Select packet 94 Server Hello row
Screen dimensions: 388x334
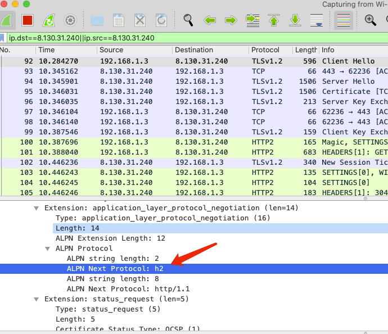point(194,82)
